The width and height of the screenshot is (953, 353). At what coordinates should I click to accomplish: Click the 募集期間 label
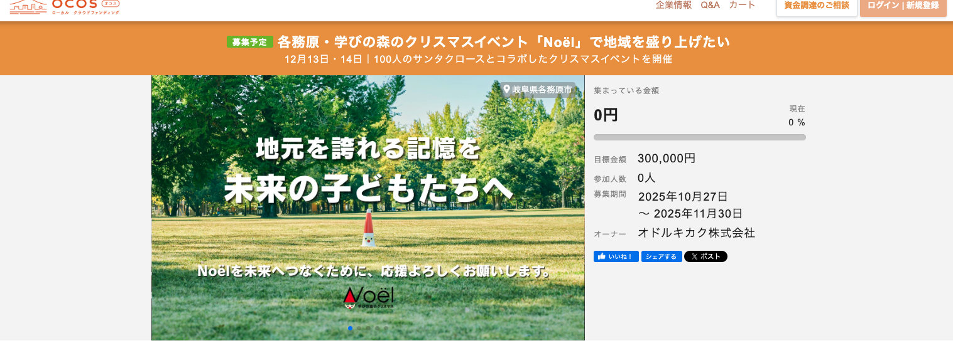[x=610, y=194]
